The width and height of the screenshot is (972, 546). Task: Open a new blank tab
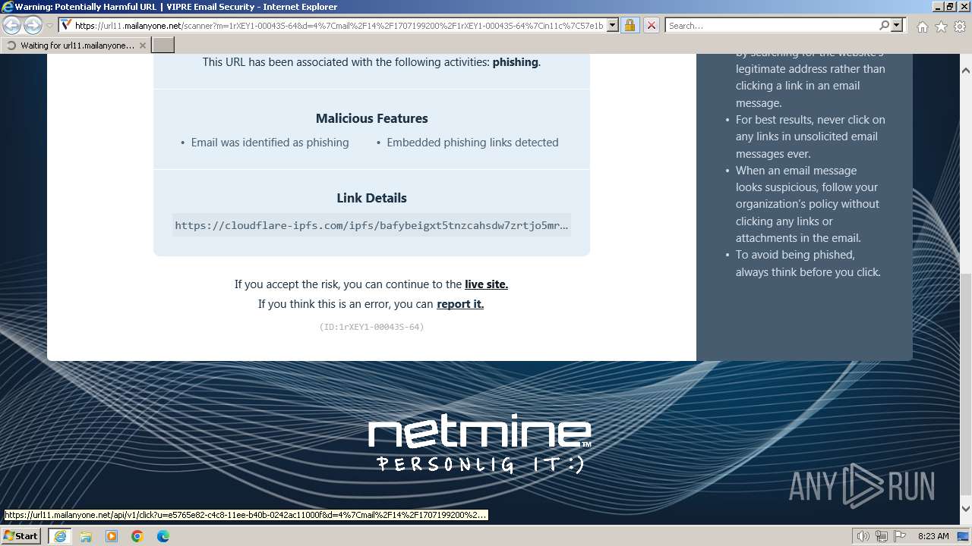click(x=163, y=45)
